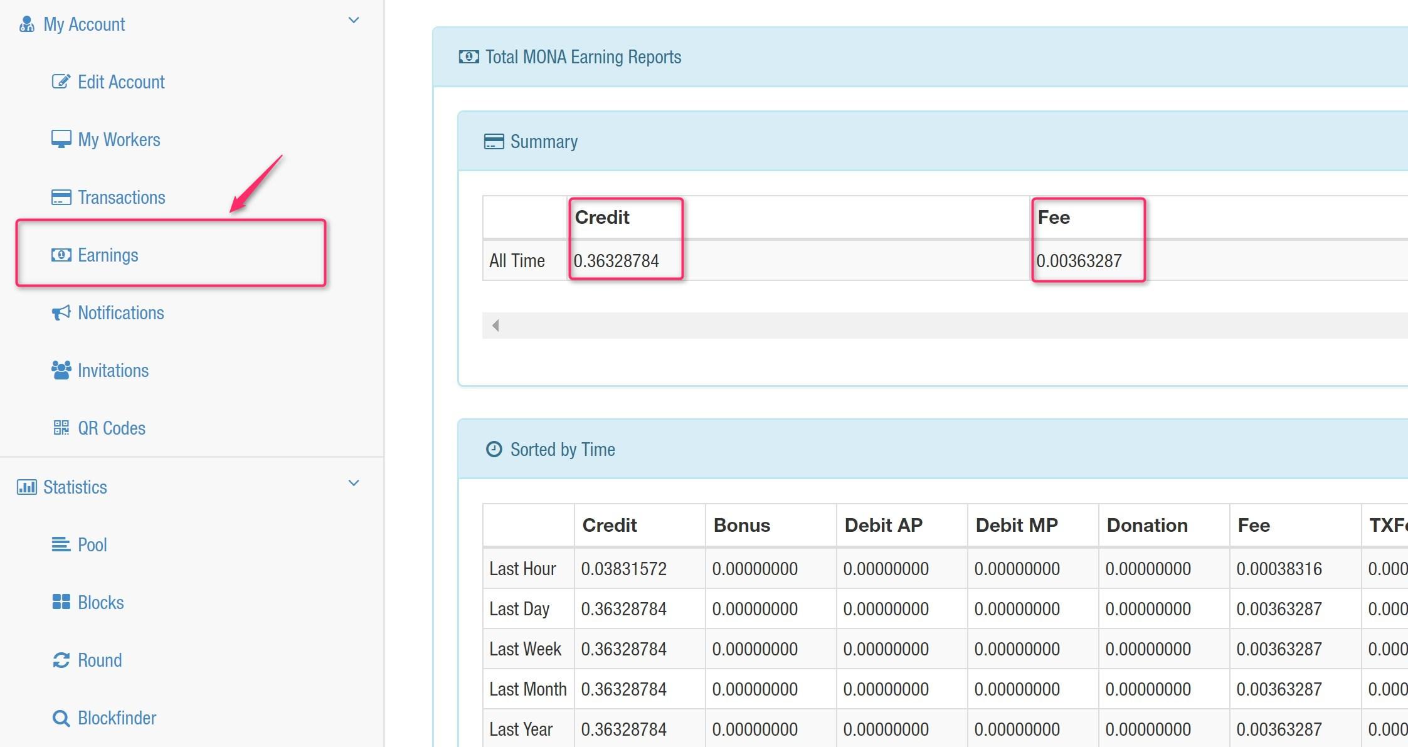Click the Blocks grid icon
1408x747 pixels.
click(x=61, y=602)
